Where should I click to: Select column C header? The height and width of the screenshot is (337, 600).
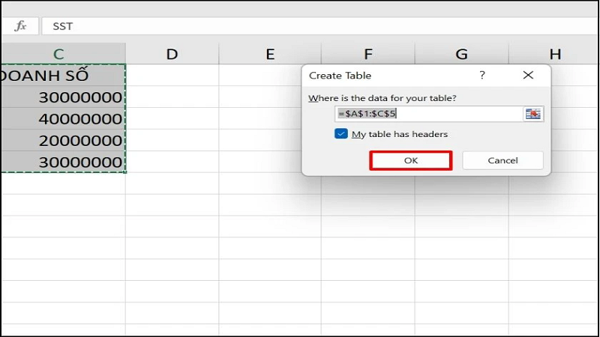(58, 54)
